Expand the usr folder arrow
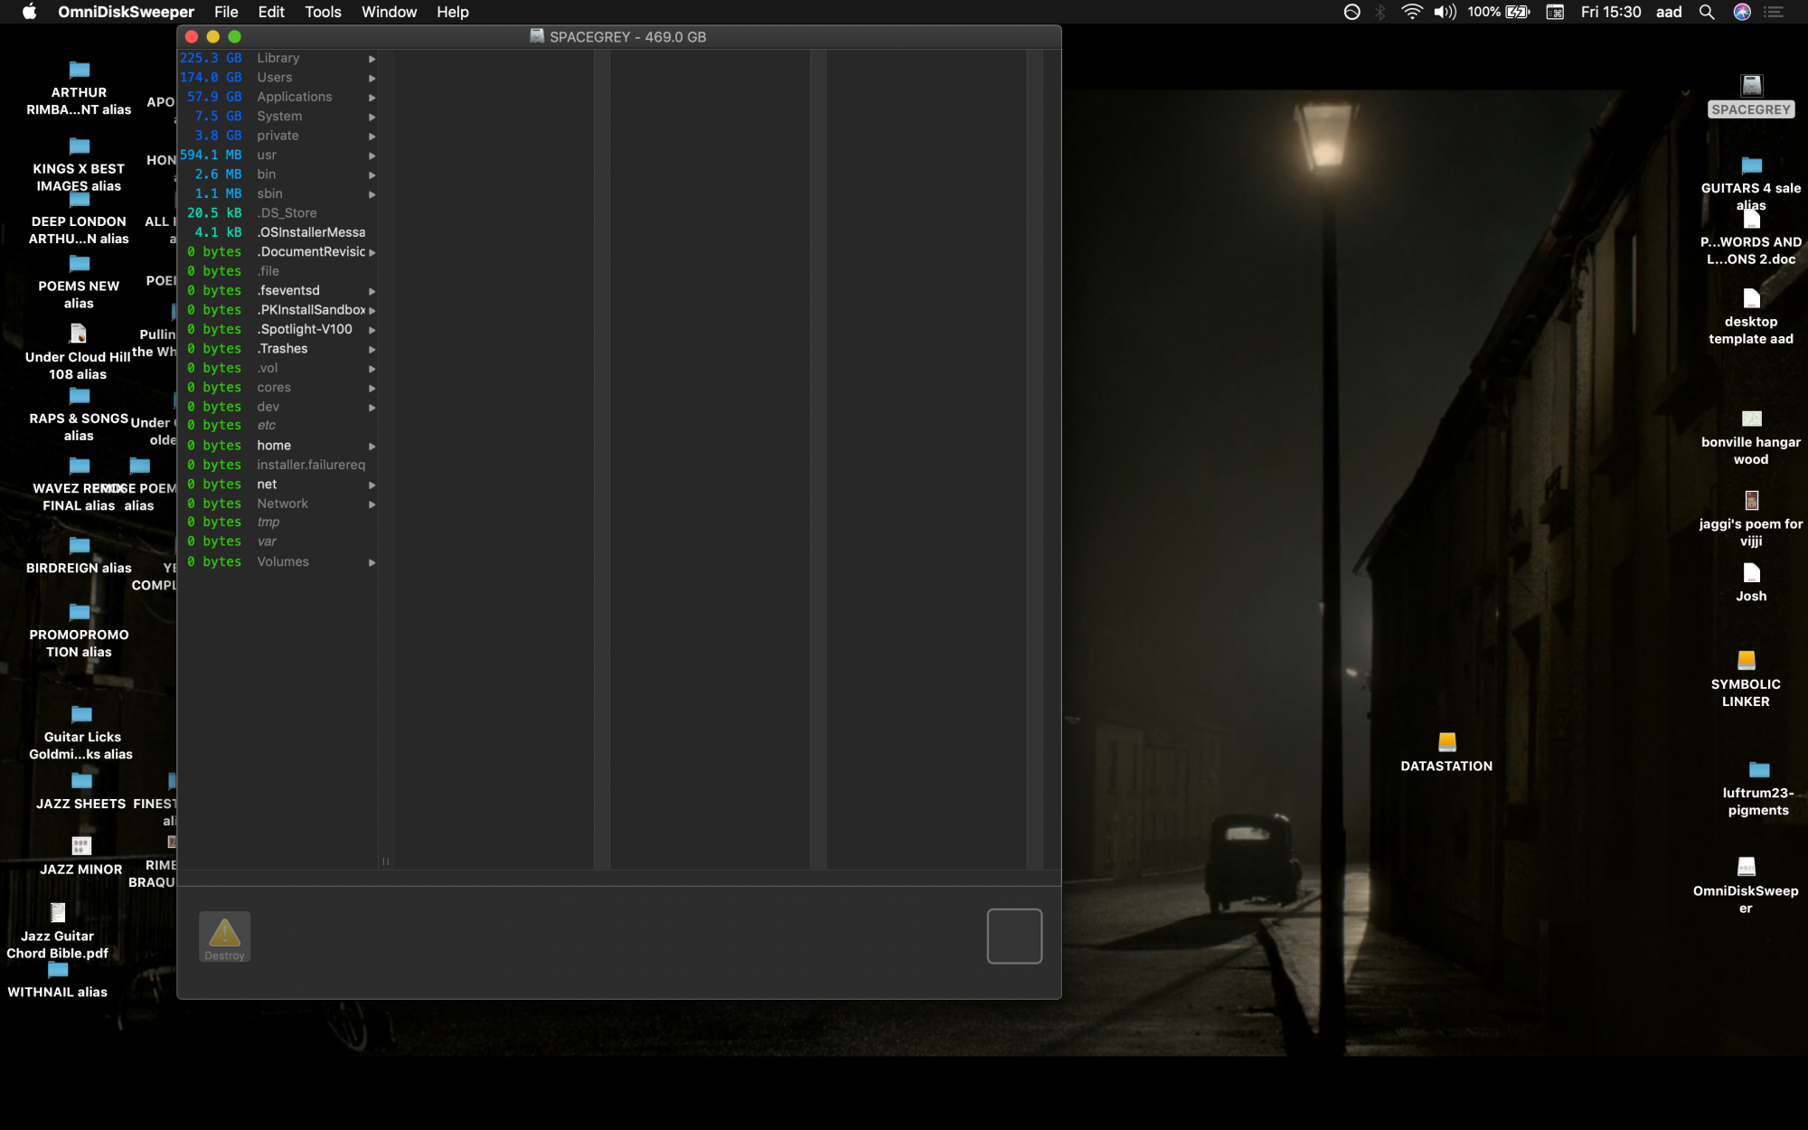Image resolution: width=1808 pixels, height=1130 pixels. pyautogui.click(x=372, y=155)
